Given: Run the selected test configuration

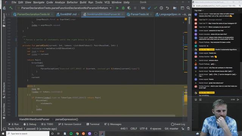Looking at the screenshot, I should tap(117, 8).
